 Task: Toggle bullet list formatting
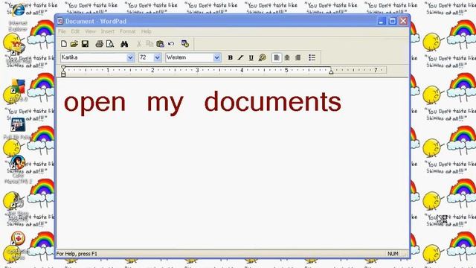point(312,57)
